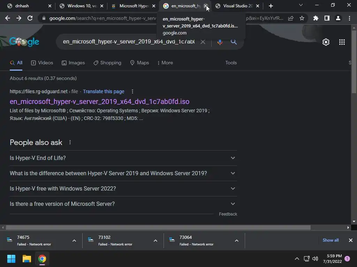
Task: Click the address bar URL
Action: [102, 18]
